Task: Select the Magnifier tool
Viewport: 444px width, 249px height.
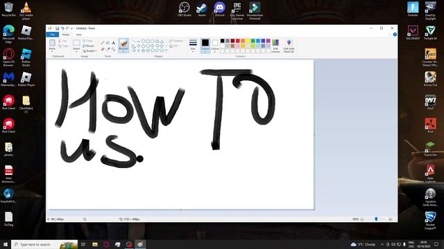Action: (x=113, y=49)
